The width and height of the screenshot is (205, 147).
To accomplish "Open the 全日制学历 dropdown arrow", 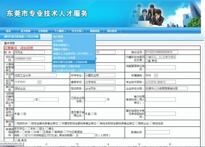I will pyautogui.click(x=39, y=82).
